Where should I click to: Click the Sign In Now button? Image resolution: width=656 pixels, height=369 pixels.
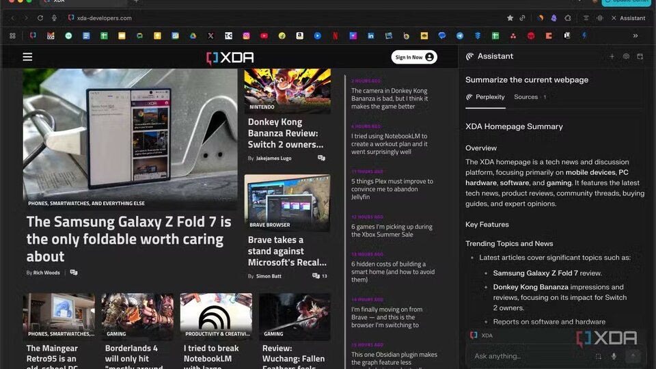coord(414,57)
